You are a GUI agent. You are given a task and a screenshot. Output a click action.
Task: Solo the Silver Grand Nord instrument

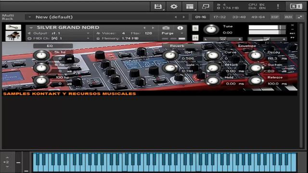[x=195, y=28]
